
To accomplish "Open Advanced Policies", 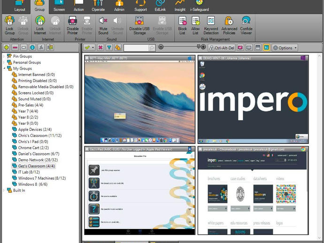I will (229, 25).
